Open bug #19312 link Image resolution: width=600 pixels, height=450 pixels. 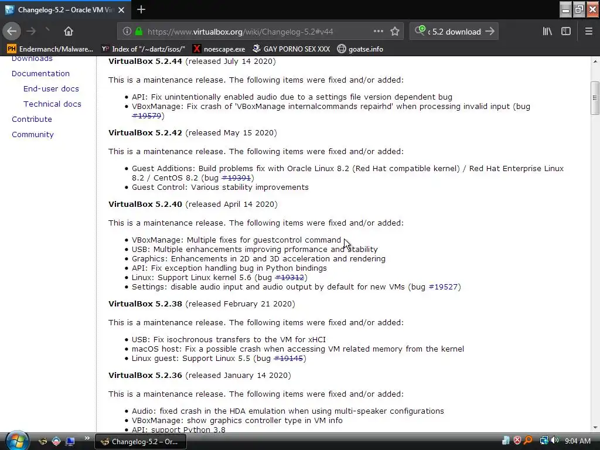click(x=289, y=277)
